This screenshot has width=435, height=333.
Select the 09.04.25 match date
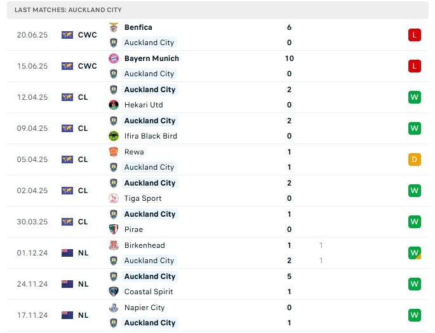pyautogui.click(x=32, y=128)
